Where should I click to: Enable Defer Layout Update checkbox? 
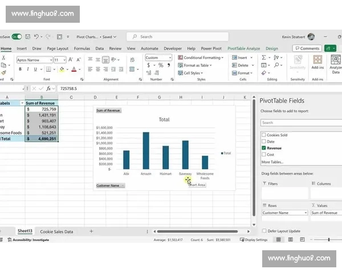coord(263,231)
